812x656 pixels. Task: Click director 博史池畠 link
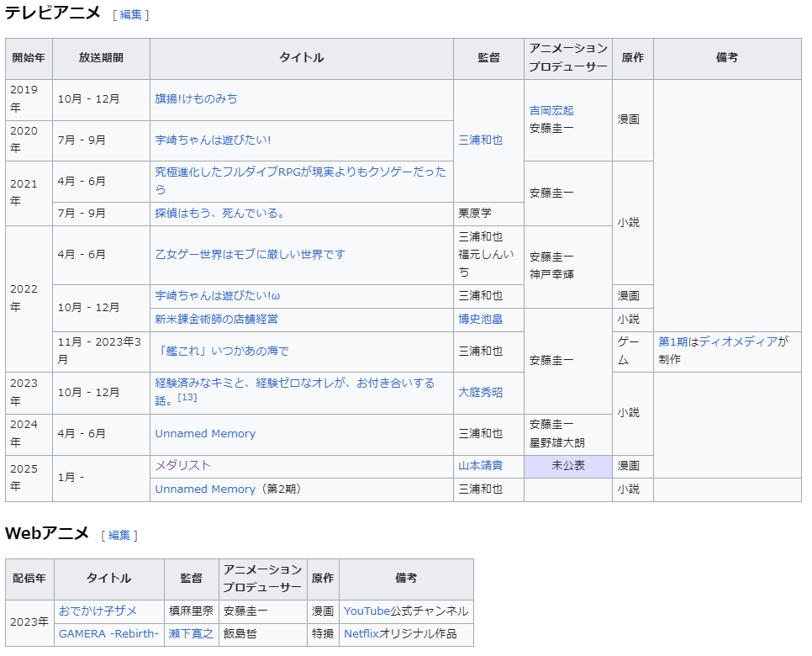click(480, 319)
